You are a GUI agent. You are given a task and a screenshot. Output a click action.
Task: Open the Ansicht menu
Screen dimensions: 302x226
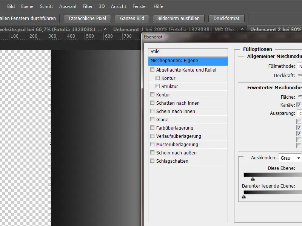pos(119,6)
